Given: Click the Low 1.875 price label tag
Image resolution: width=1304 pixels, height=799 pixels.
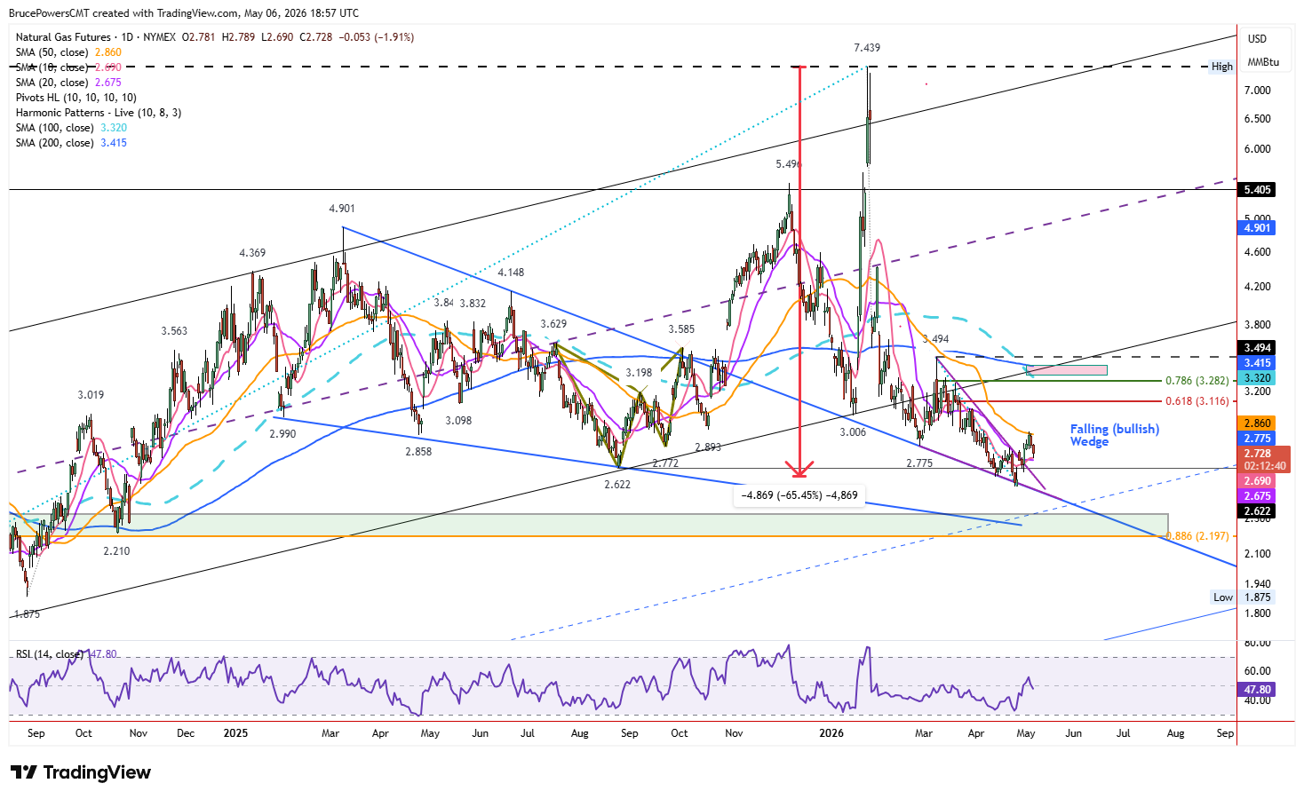Looking at the screenshot, I should [1242, 597].
